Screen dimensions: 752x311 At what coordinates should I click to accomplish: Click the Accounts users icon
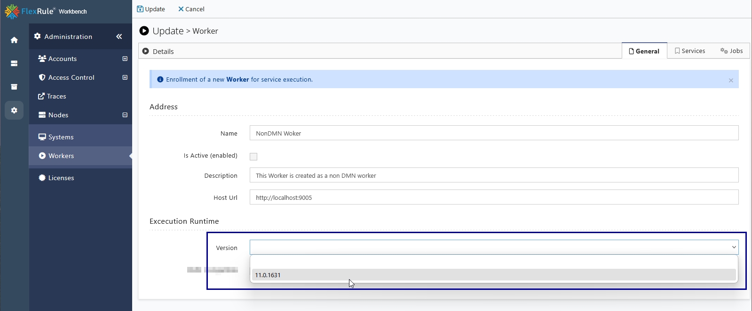[42, 58]
